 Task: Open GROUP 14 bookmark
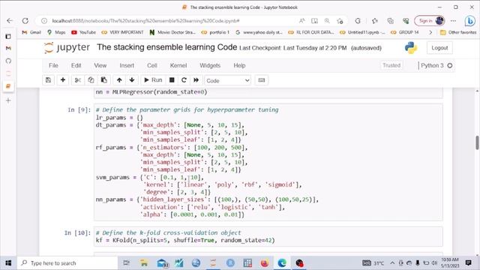point(404,32)
